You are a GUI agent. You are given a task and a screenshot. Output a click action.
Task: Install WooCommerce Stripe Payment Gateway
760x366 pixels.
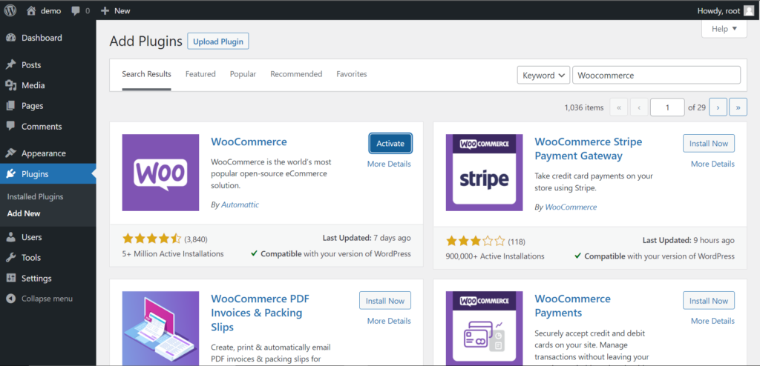709,143
